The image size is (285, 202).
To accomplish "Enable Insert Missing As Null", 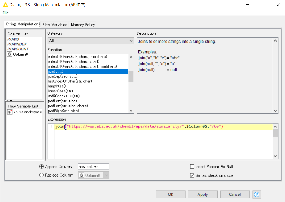I will (x=192, y=167).
